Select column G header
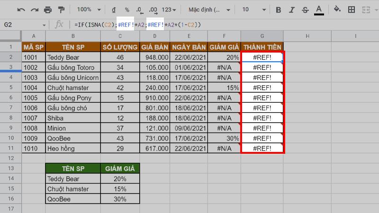Image resolution: width=379 pixels, height=213 pixels. click(x=262, y=36)
